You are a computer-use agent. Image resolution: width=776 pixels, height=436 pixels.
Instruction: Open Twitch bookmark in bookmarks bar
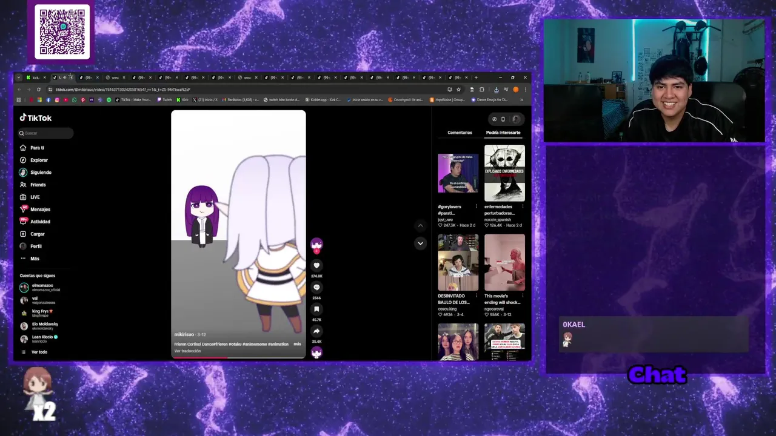coord(165,99)
